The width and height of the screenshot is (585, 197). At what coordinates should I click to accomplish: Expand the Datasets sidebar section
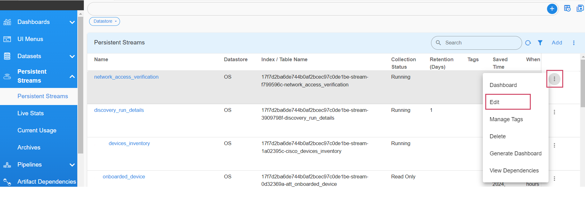click(x=72, y=56)
